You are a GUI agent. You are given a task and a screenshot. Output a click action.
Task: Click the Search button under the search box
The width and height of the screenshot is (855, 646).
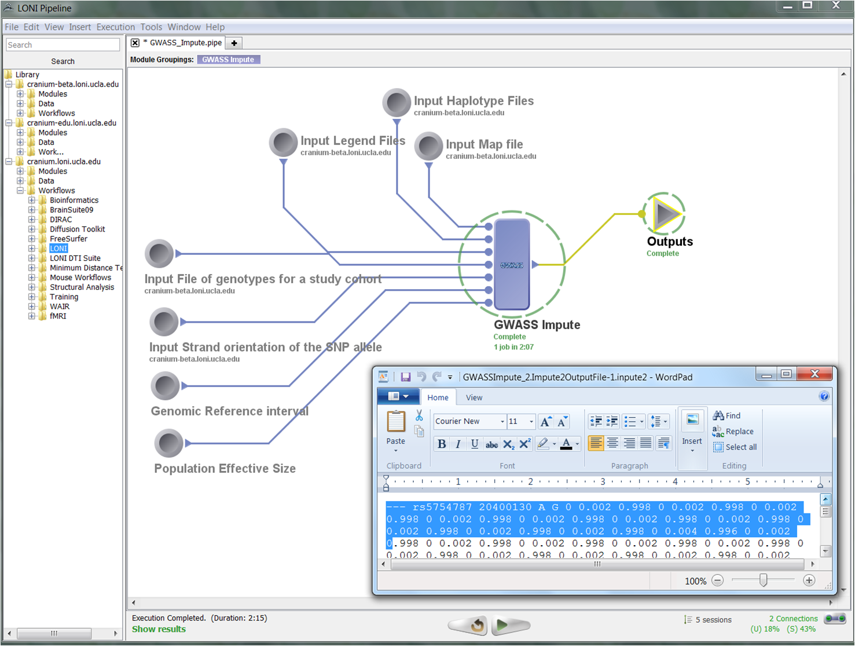click(63, 61)
